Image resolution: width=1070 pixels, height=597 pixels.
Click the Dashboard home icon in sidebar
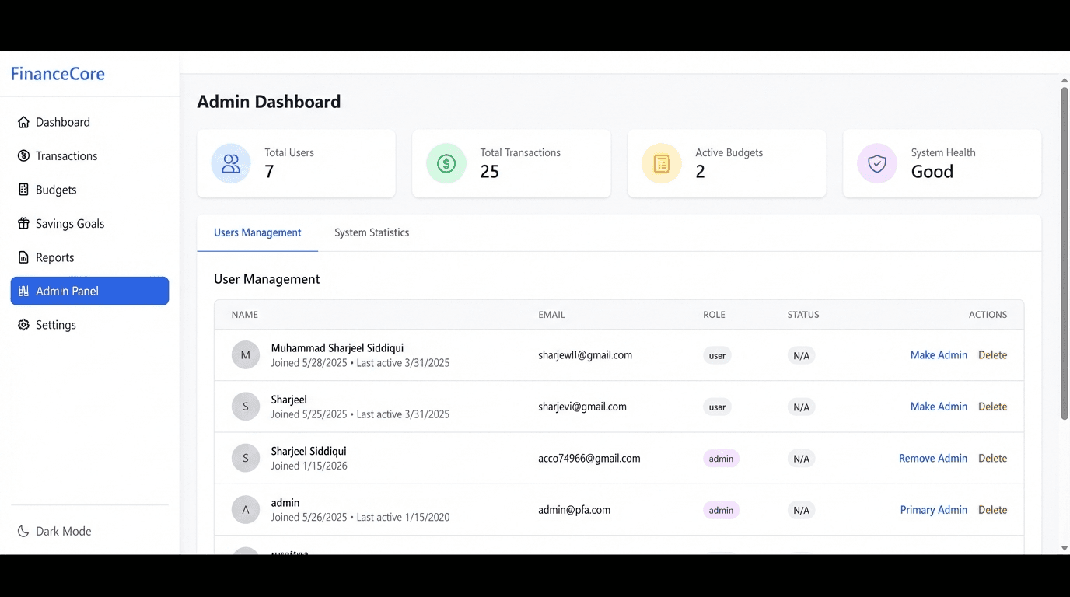coord(23,122)
